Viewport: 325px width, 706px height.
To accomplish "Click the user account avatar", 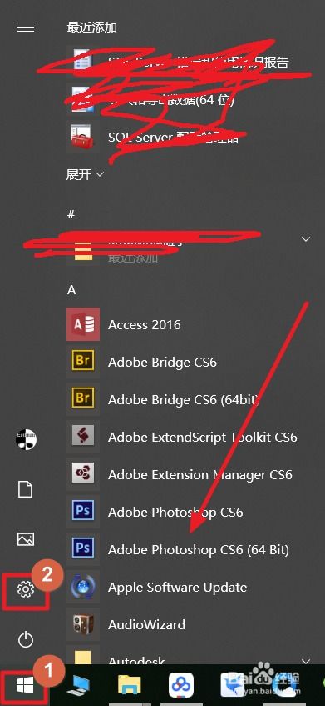I will pos(26,439).
